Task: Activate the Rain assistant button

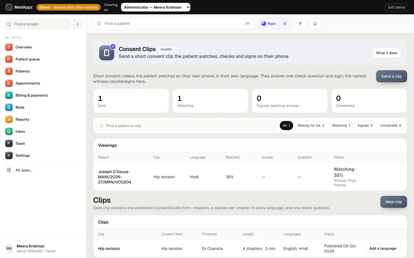Action: tap(269, 24)
